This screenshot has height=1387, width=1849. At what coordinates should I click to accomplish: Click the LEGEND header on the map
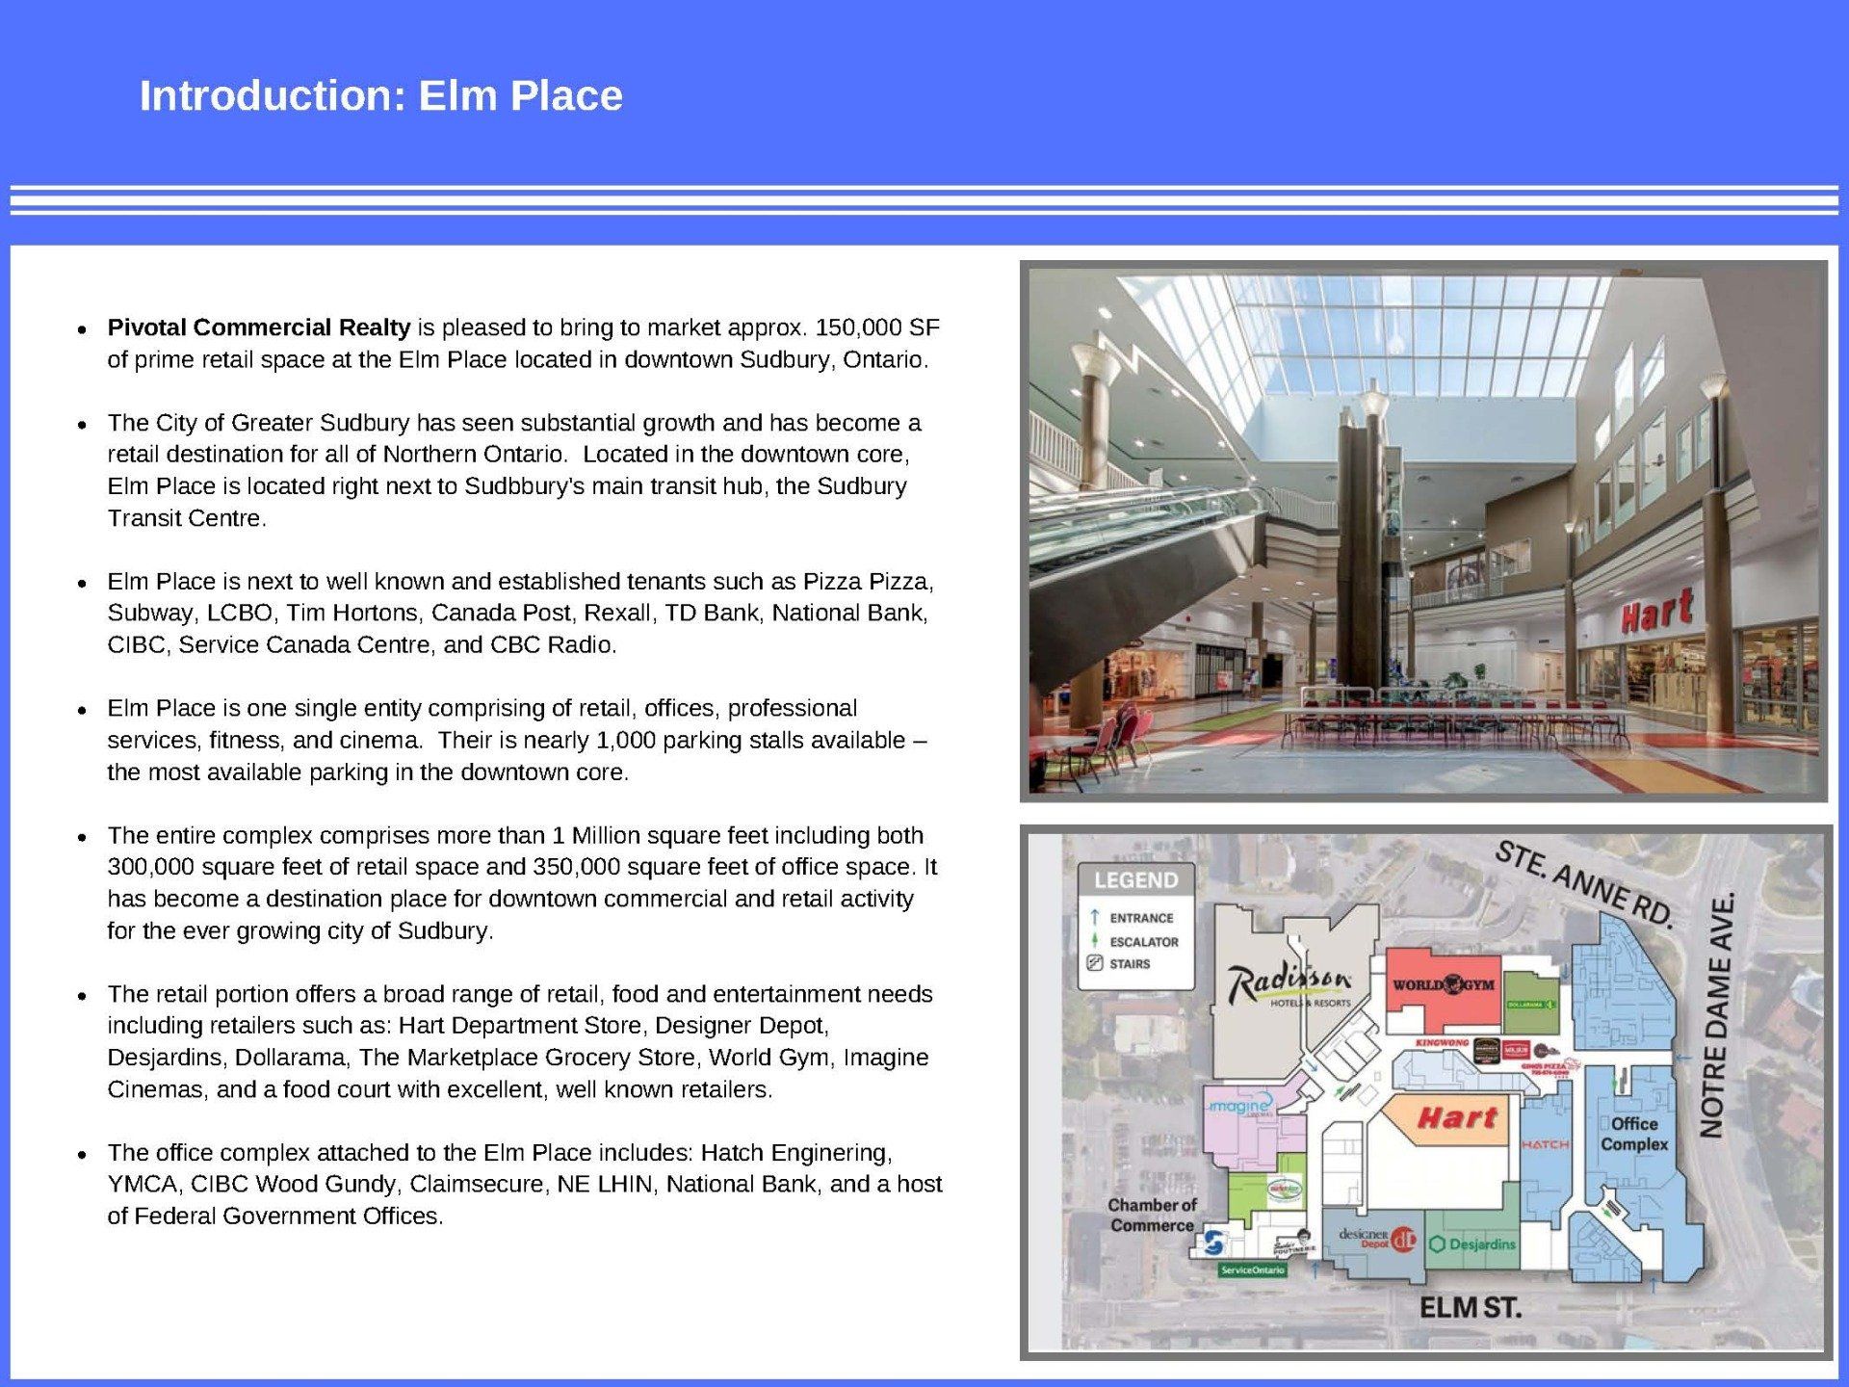(1135, 880)
